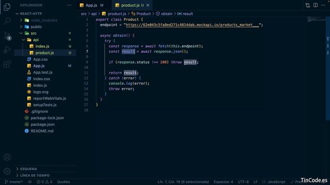Open errors and warnings count in status bar

click(44, 182)
